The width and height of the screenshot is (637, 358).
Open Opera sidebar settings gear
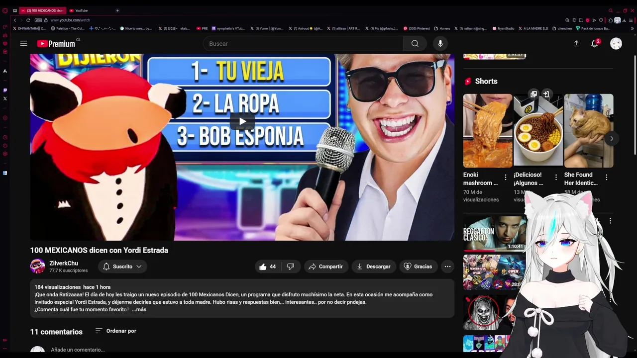(5, 154)
